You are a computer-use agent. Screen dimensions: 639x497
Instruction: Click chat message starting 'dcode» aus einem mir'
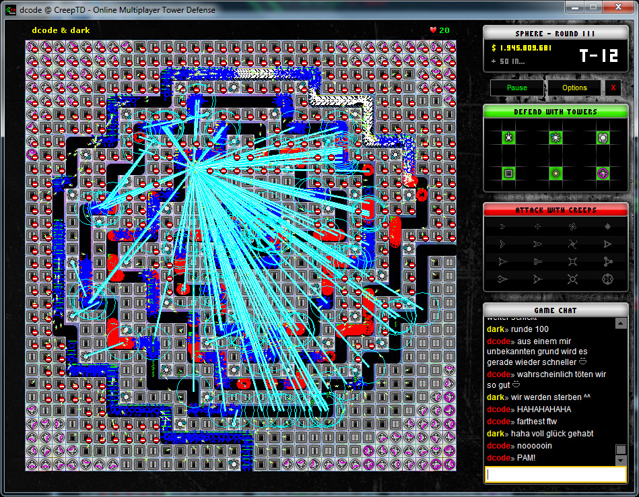coord(537,352)
